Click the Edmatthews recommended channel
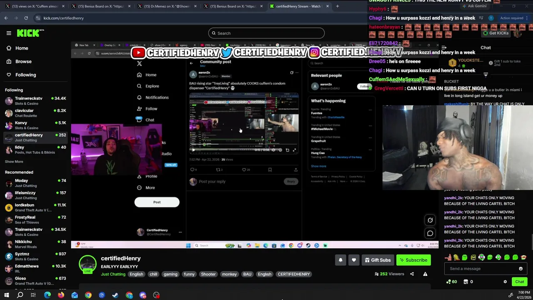This screenshot has height=300, width=533. click(x=35, y=269)
